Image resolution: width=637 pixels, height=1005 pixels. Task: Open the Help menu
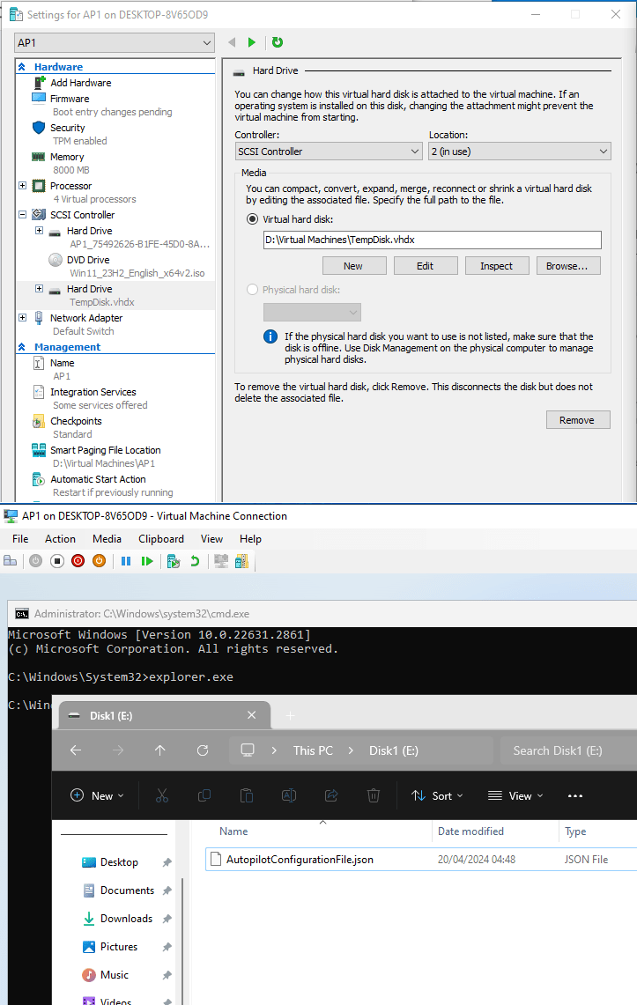(250, 539)
